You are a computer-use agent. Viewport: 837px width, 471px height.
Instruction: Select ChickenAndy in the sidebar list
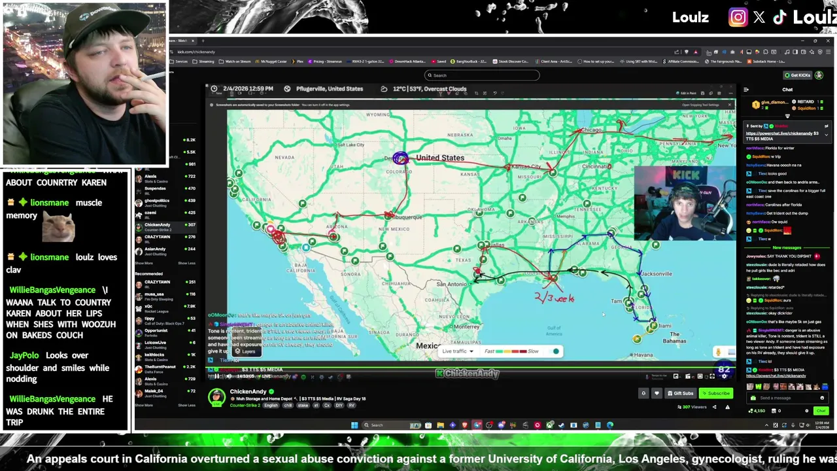click(x=165, y=226)
